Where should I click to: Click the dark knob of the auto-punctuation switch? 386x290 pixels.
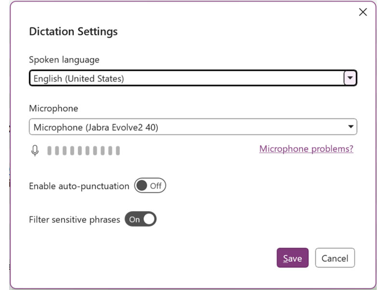[142, 186]
